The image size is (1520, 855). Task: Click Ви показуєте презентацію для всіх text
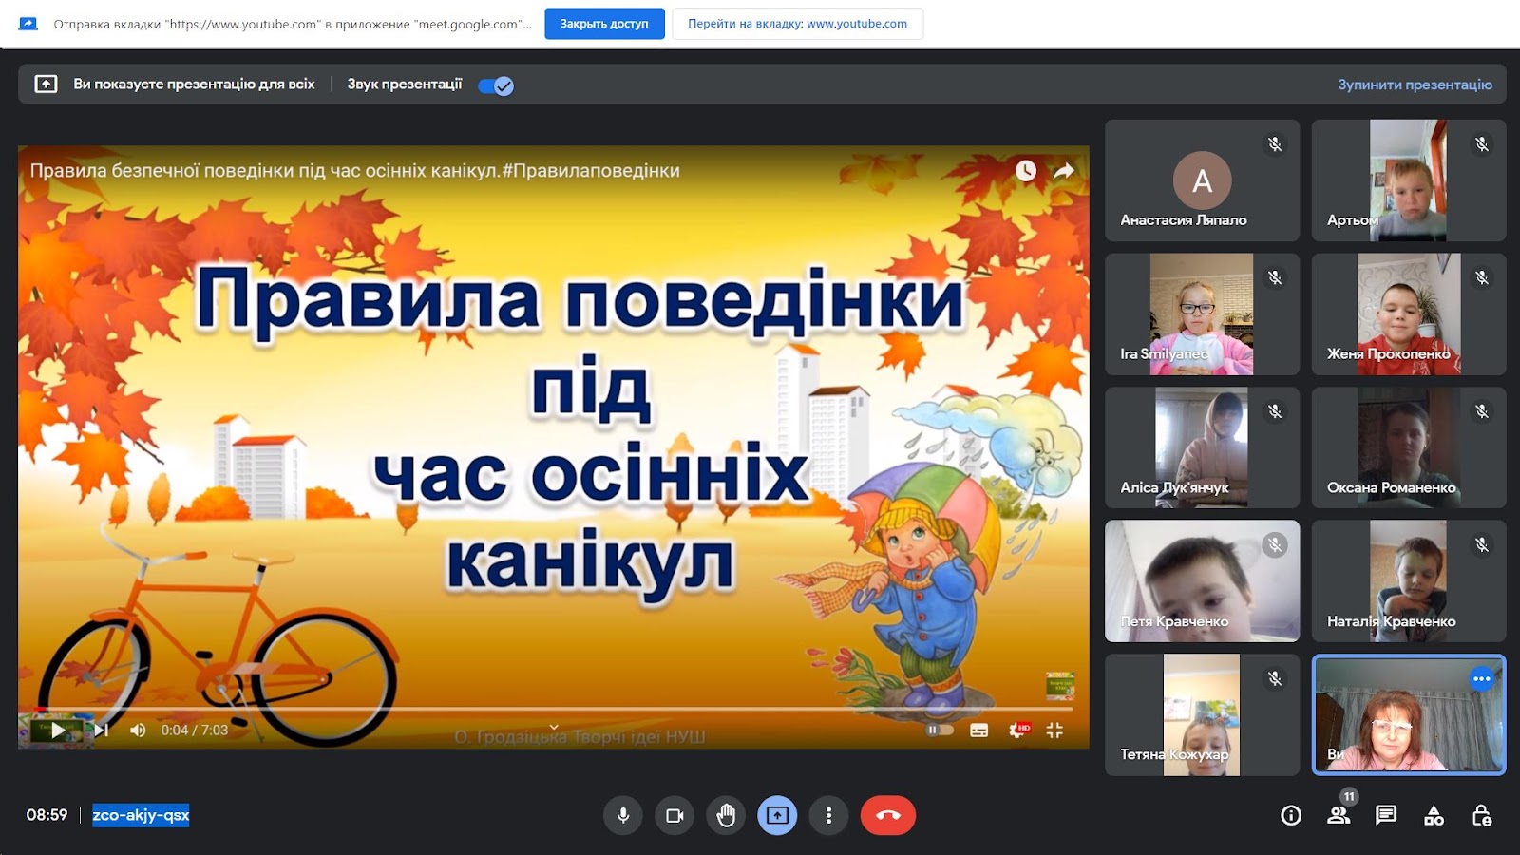pos(194,84)
